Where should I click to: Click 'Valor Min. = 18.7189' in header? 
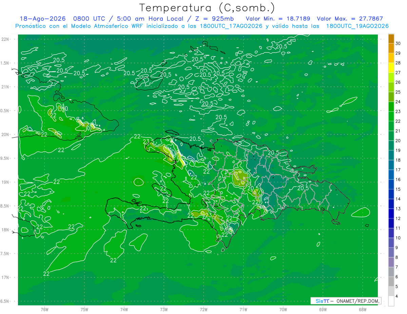pyautogui.click(x=278, y=19)
